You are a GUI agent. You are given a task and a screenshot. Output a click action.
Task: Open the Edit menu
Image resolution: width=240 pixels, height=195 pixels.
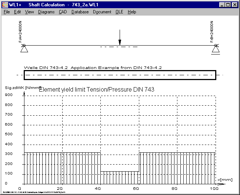pos(17,12)
